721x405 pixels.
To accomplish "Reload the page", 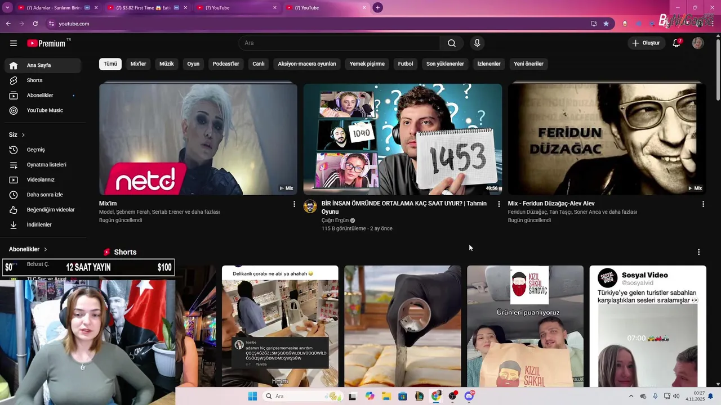I will [x=35, y=24].
